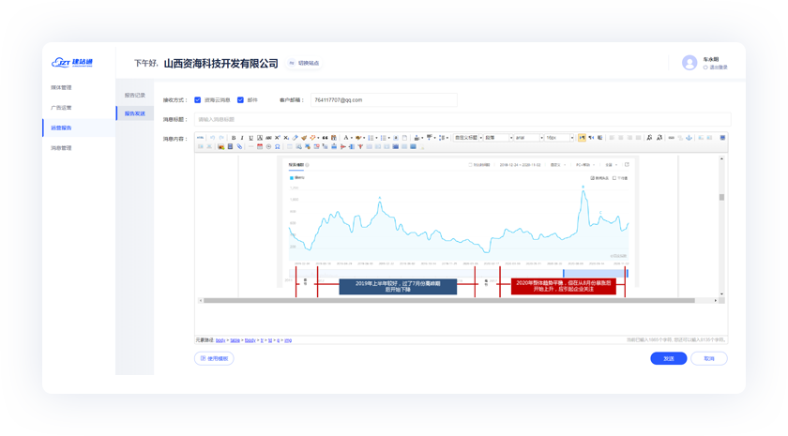
Task: Click the italic formatting icon
Action: pyautogui.click(x=242, y=138)
